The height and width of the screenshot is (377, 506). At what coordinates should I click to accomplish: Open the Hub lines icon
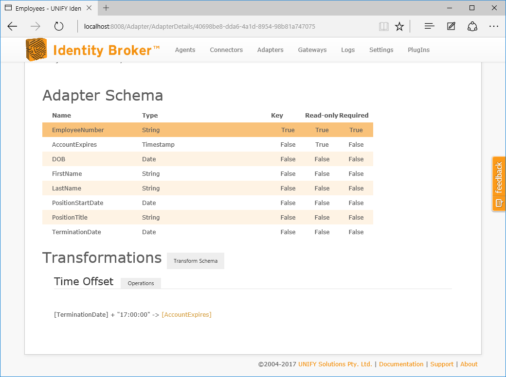point(429,26)
